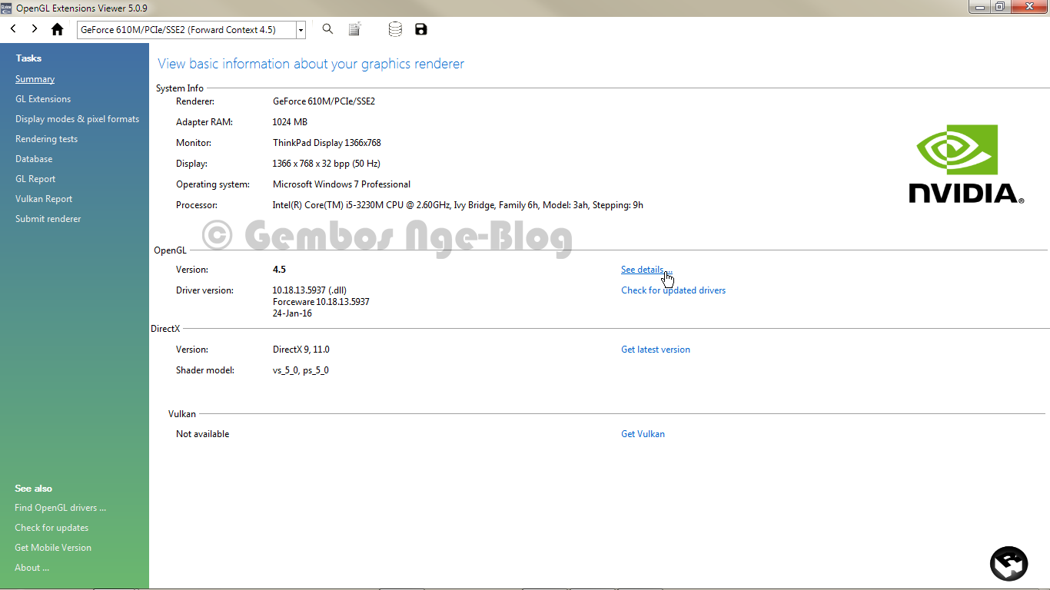
Task: Open GL Extensions from the sidebar
Action: point(43,99)
